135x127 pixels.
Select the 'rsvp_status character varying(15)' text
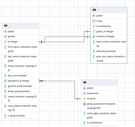22,108
